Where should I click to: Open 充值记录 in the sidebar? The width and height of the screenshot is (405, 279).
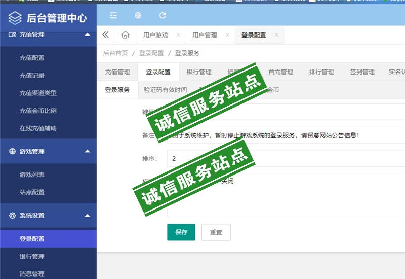pyautogui.click(x=32, y=76)
